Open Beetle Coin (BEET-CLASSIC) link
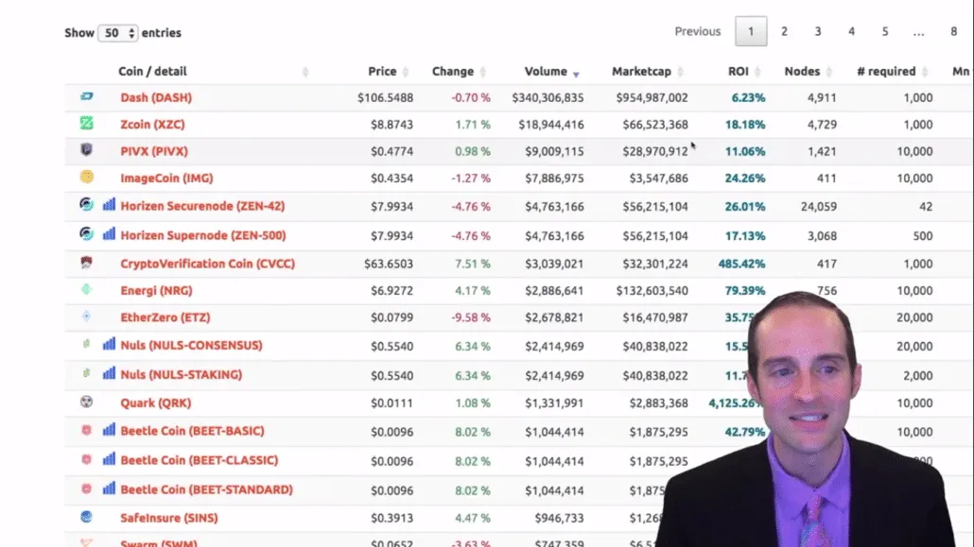974x547 pixels. 199,460
